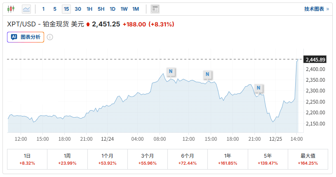Switch to 1D daily interval

pos(113,9)
